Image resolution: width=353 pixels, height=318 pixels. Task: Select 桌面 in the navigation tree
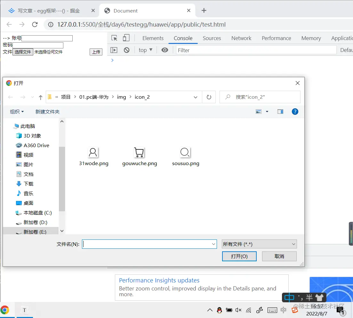point(25,203)
